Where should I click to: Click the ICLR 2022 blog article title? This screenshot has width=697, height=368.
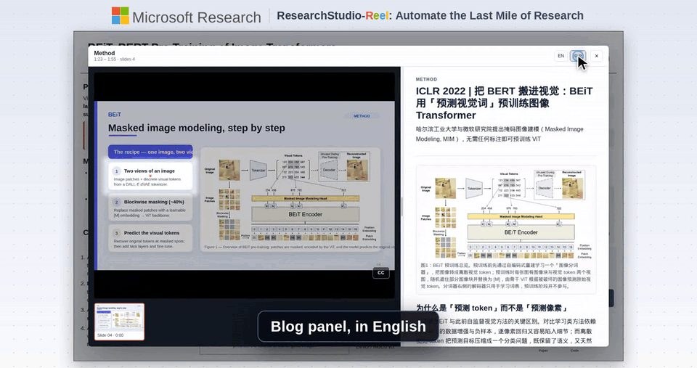coord(504,103)
